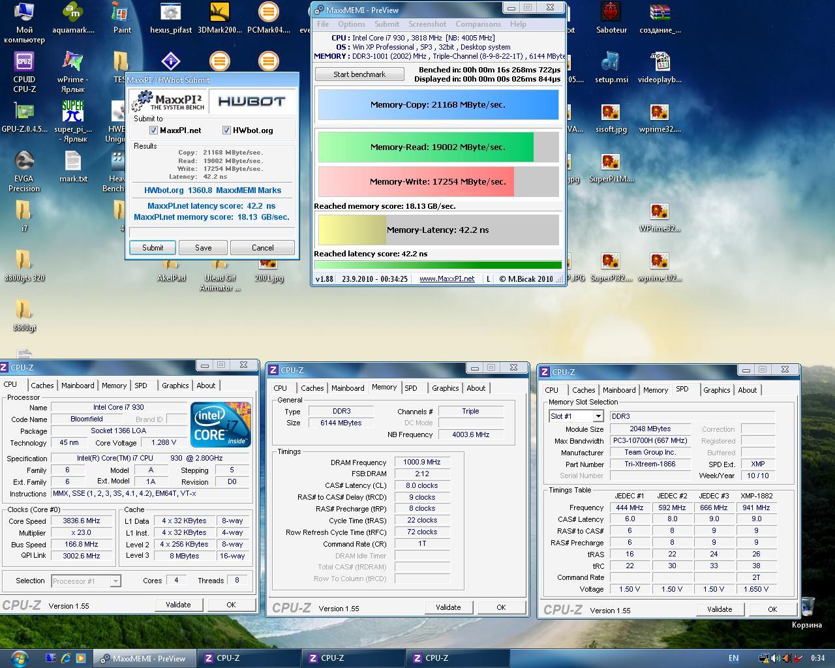Click the comment field in HWbot dialog
Viewport: 835px width, 668px height.
(212, 232)
